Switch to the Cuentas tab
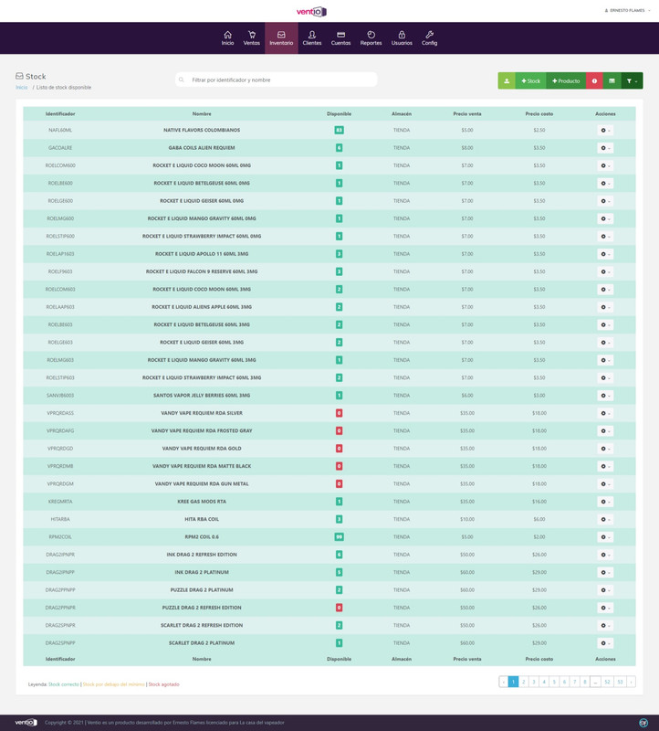The height and width of the screenshot is (731, 659). pyautogui.click(x=340, y=38)
